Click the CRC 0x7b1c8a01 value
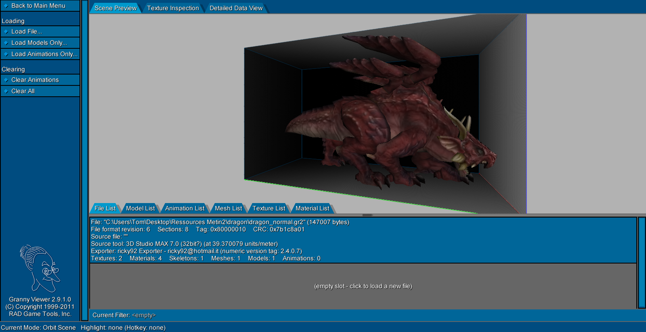This screenshot has width=646, height=332. pyautogui.click(x=279, y=229)
